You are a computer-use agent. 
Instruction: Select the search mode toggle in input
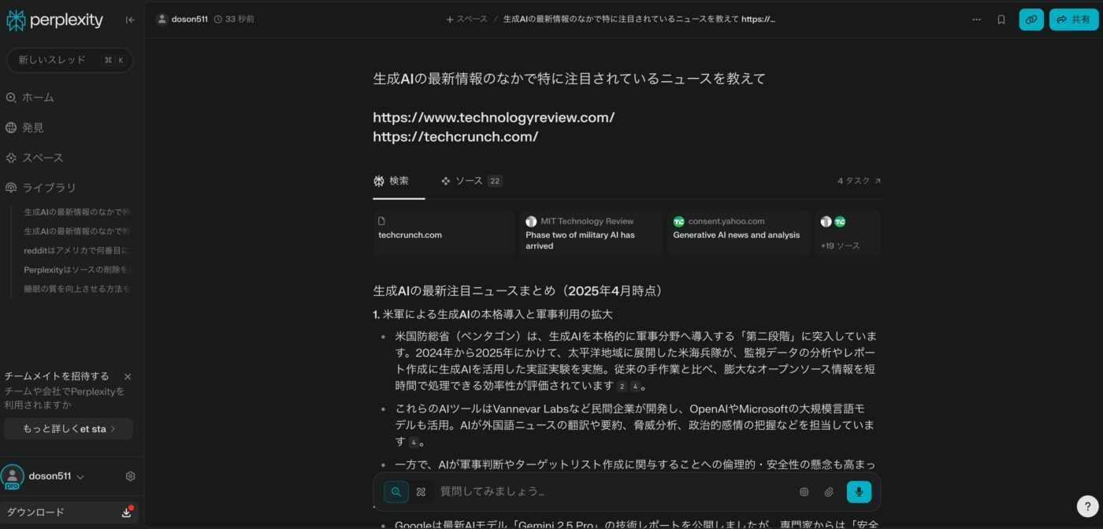coord(396,492)
